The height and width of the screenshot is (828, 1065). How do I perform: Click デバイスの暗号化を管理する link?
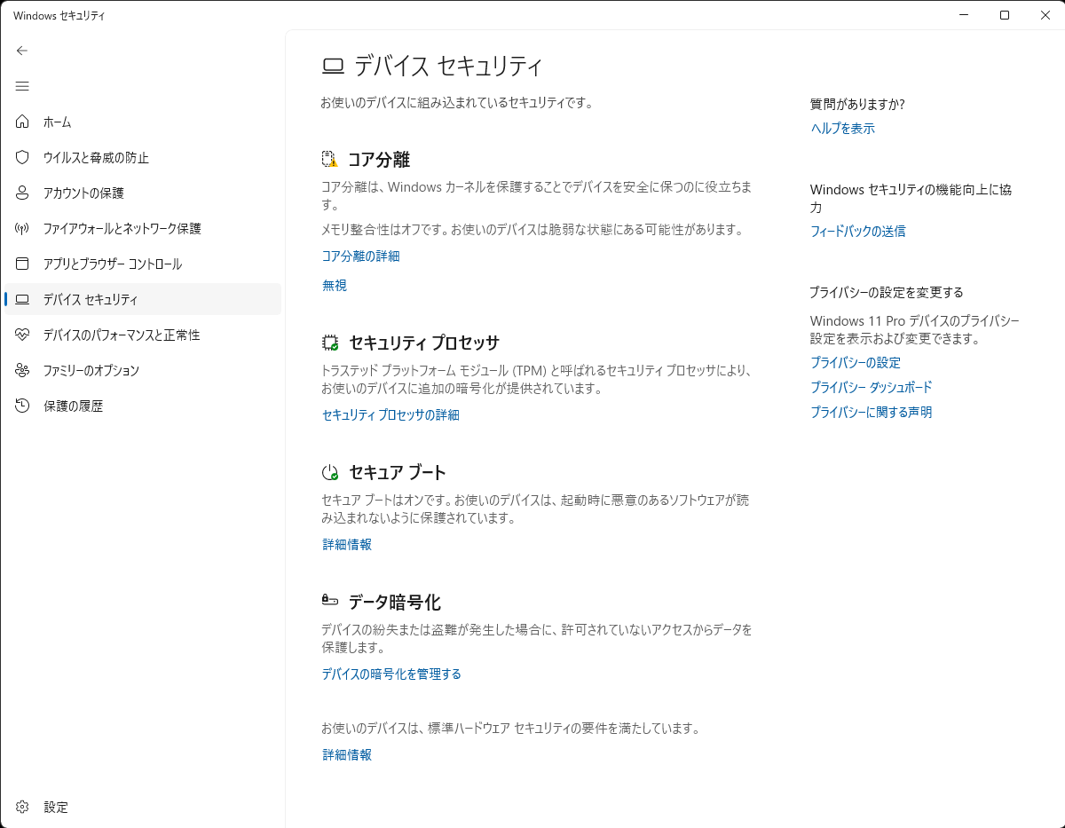tap(391, 674)
